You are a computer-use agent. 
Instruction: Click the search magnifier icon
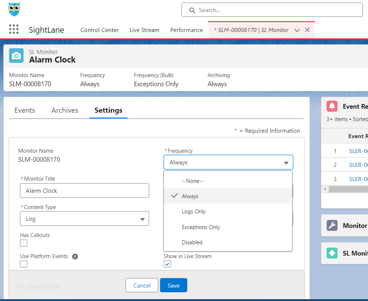click(192, 10)
